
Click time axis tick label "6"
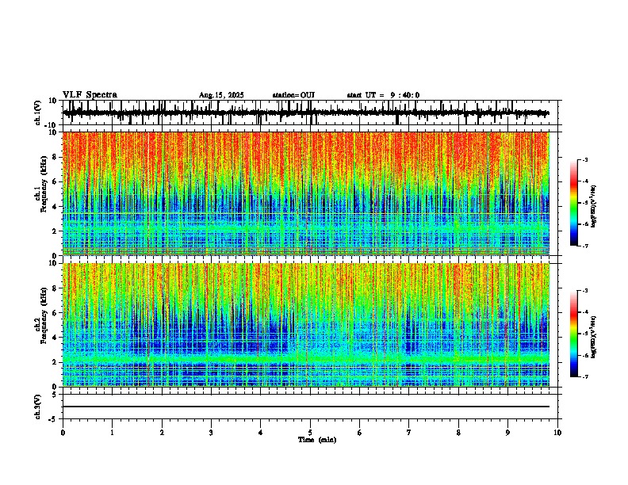360,433
